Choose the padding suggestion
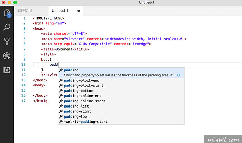Image resolution: width=242 pixels, height=143 pixels. click(121, 73)
